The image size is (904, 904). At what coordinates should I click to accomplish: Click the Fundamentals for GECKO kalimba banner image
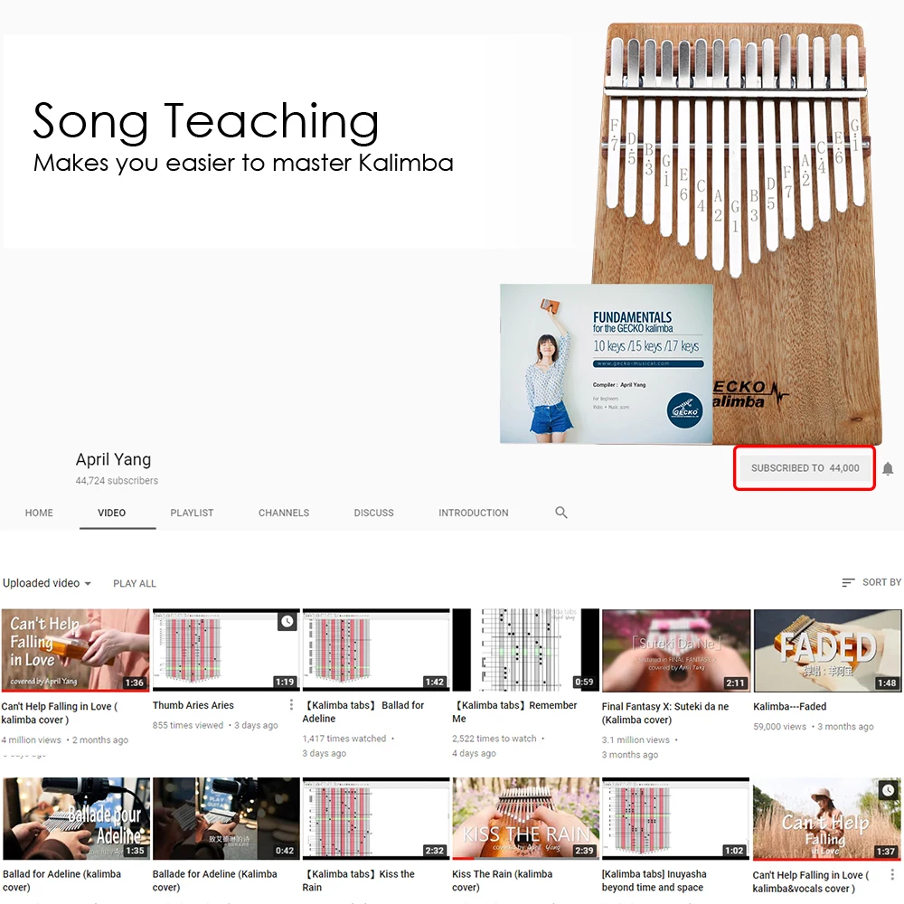606,363
